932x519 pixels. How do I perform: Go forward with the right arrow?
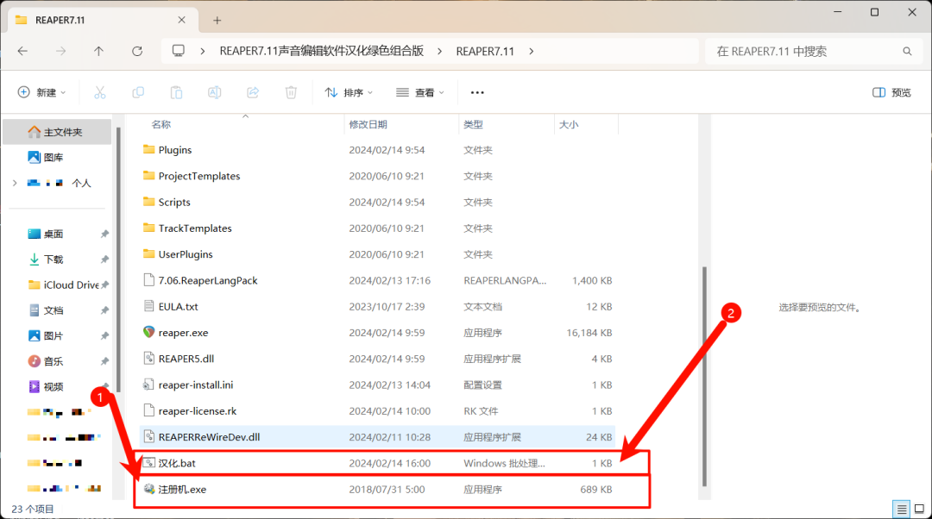pyautogui.click(x=60, y=51)
